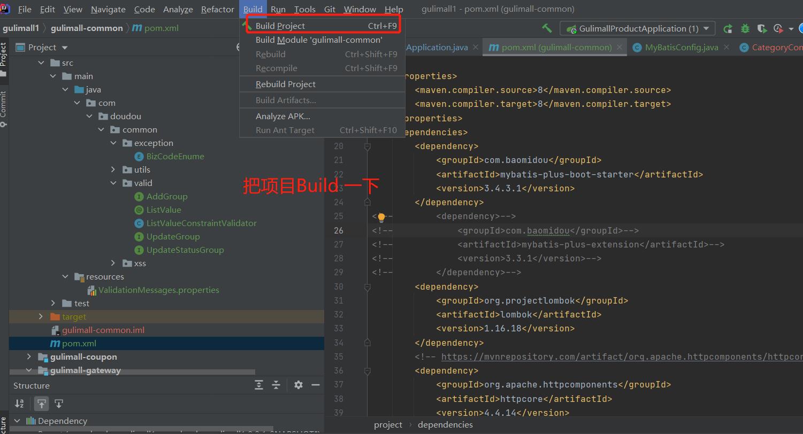Close the MyBatisConfig.java editor tab

[x=726, y=47]
